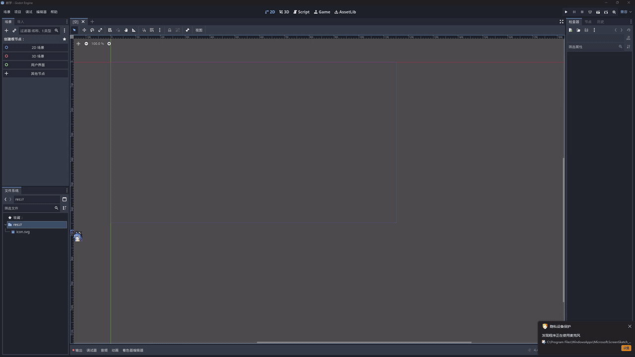
Task: Select the Scale mode tool
Action: 100,30
